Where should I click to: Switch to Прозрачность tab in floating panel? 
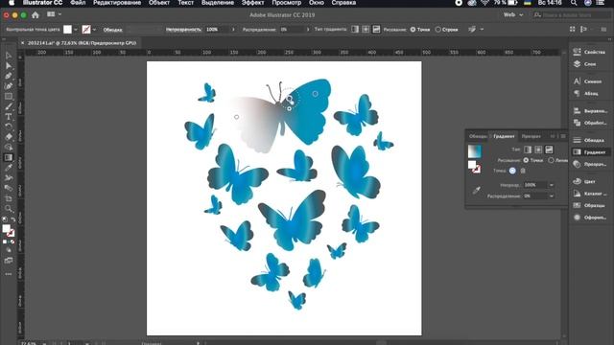tap(531, 136)
